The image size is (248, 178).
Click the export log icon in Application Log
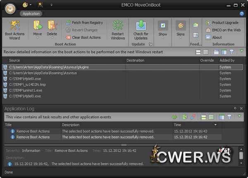(185, 117)
